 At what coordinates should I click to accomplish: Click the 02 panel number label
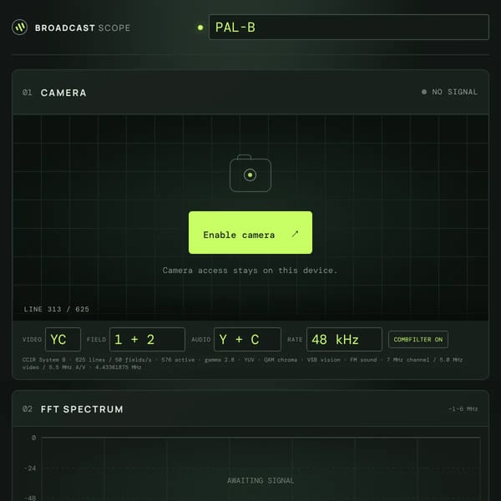click(x=28, y=409)
